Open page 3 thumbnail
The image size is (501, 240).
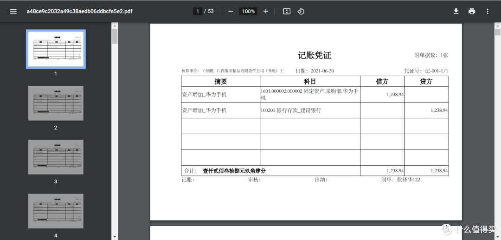(56, 157)
